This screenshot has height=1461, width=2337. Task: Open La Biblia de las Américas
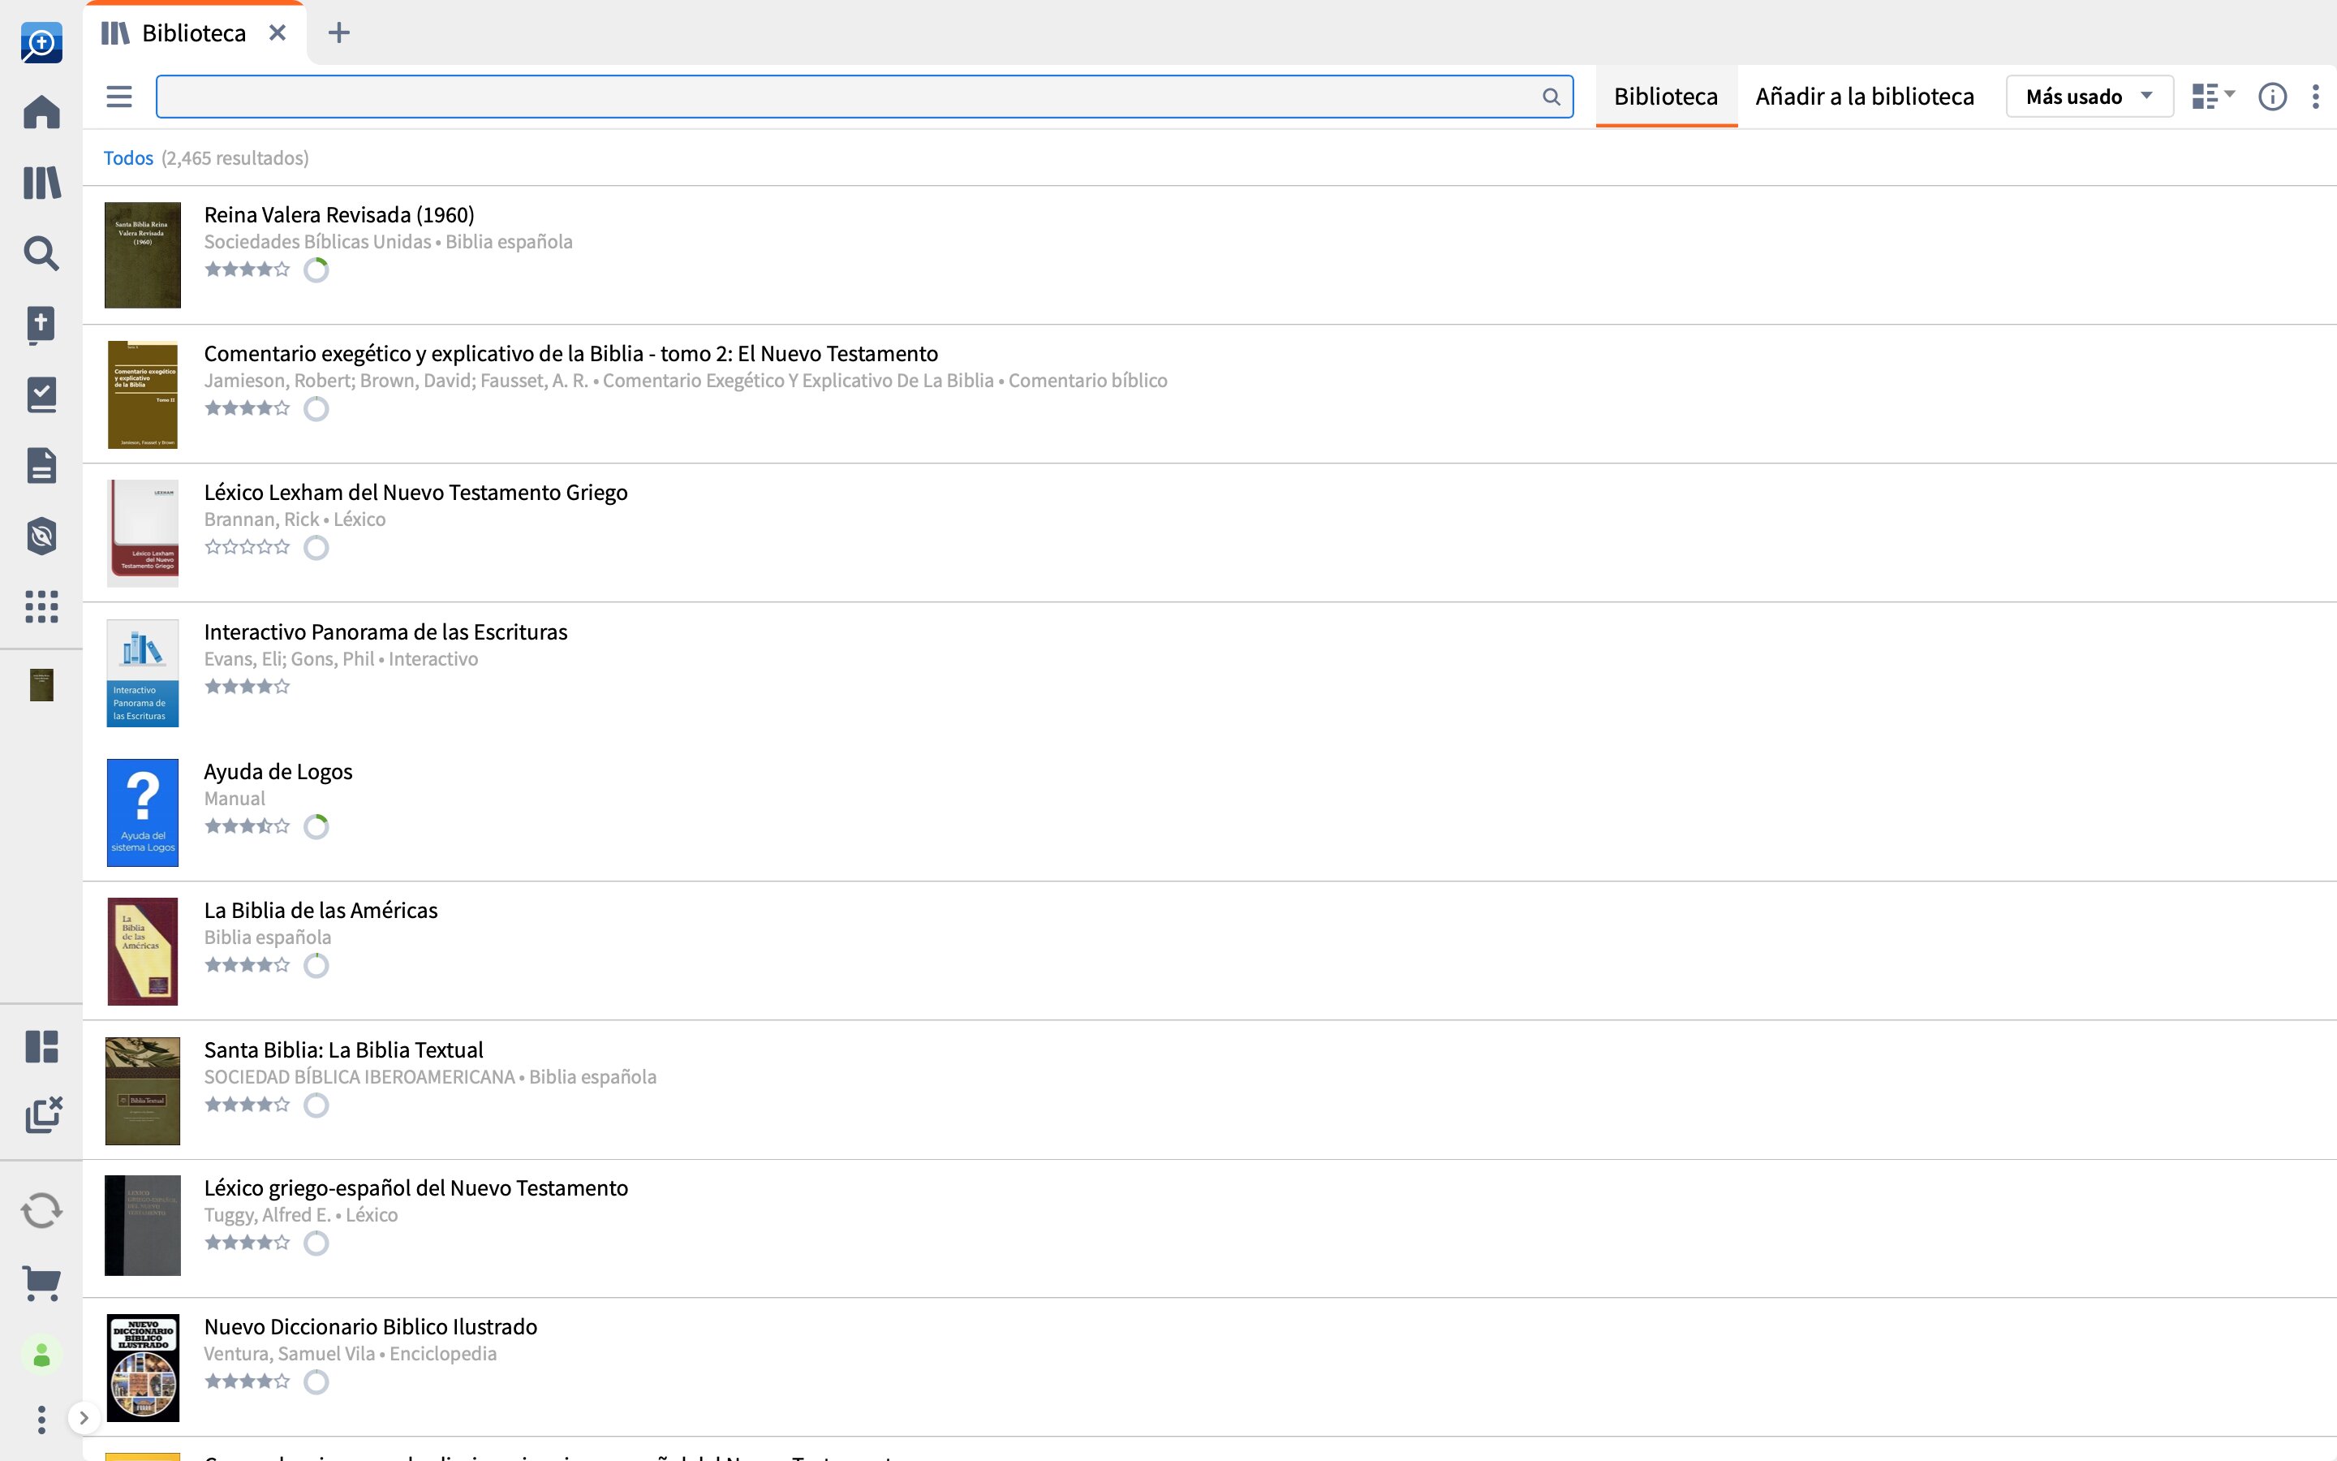321,910
